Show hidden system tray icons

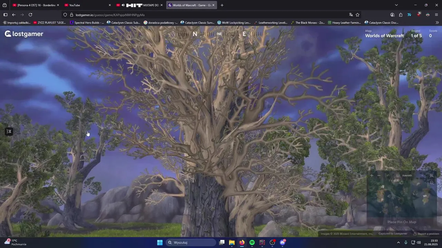(398, 242)
